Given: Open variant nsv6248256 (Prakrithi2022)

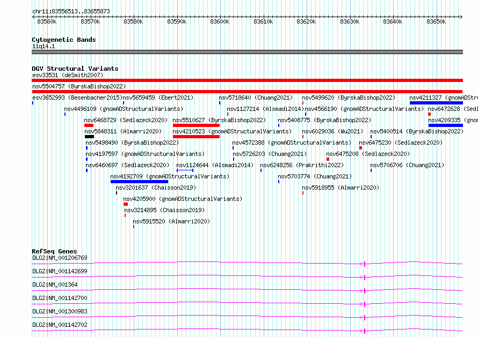Looking at the screenshot, I should pos(302,165).
